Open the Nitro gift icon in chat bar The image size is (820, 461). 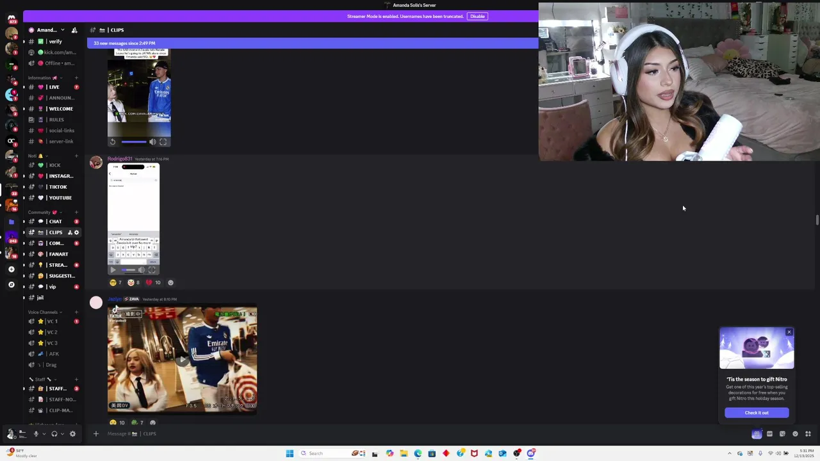coord(757,433)
